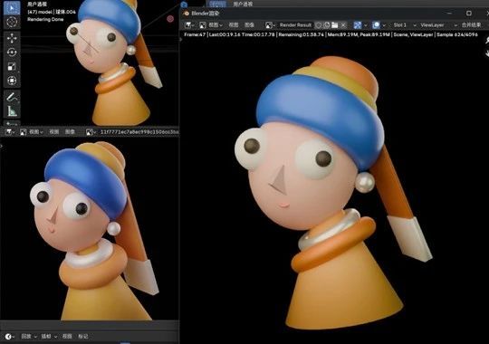This screenshot has height=344, width=489.
Task: Open timeline editor type icon at bottom left
Action: (x=10, y=337)
